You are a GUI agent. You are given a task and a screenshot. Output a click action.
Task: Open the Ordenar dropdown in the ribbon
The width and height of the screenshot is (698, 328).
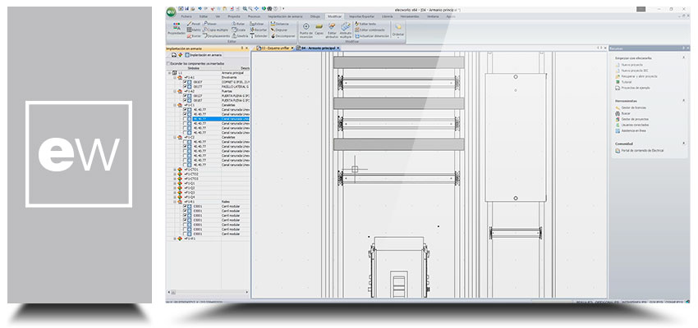click(398, 30)
